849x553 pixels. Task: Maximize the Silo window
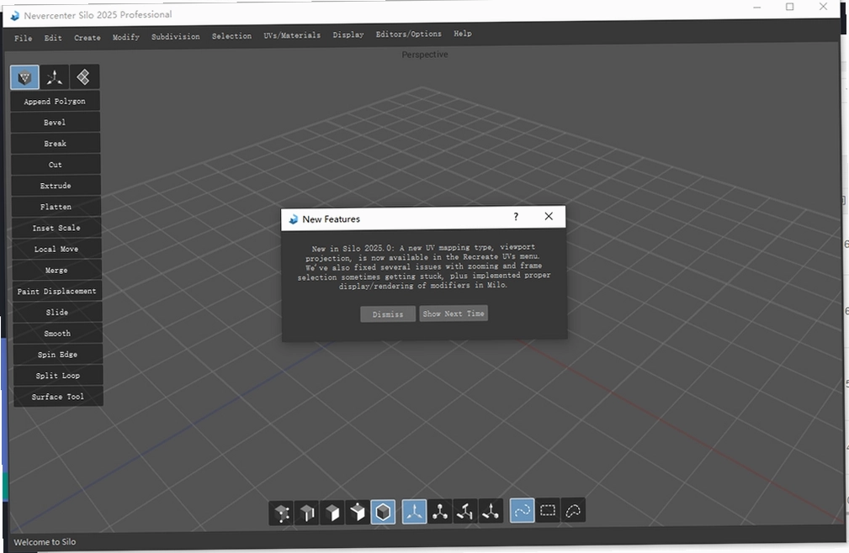click(x=790, y=7)
